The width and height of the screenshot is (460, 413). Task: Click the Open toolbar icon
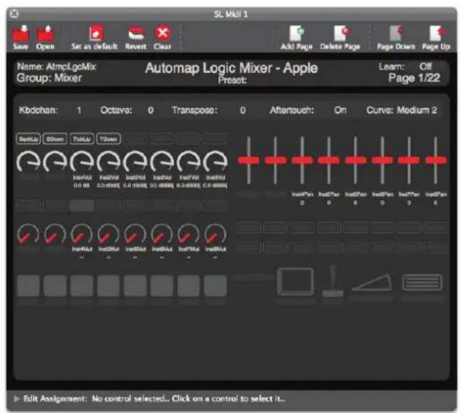(45, 34)
